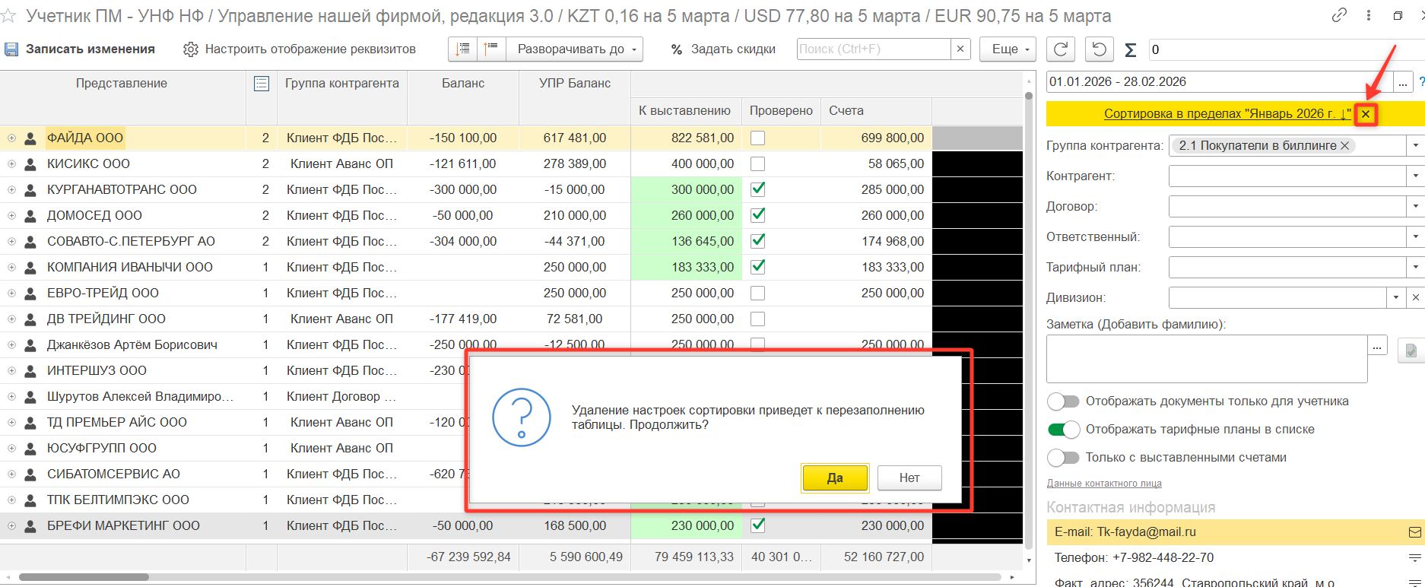The image size is (1425, 587).
Task: Open the Еще menu
Action: tap(1008, 49)
